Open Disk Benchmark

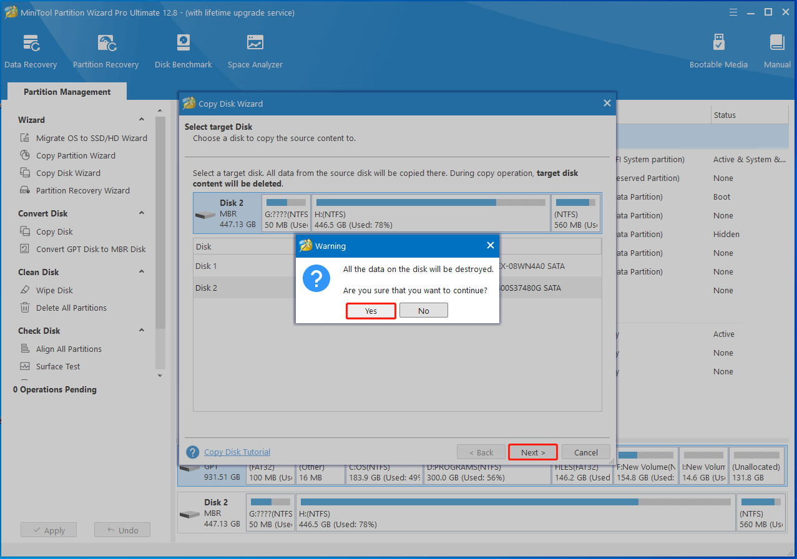183,51
